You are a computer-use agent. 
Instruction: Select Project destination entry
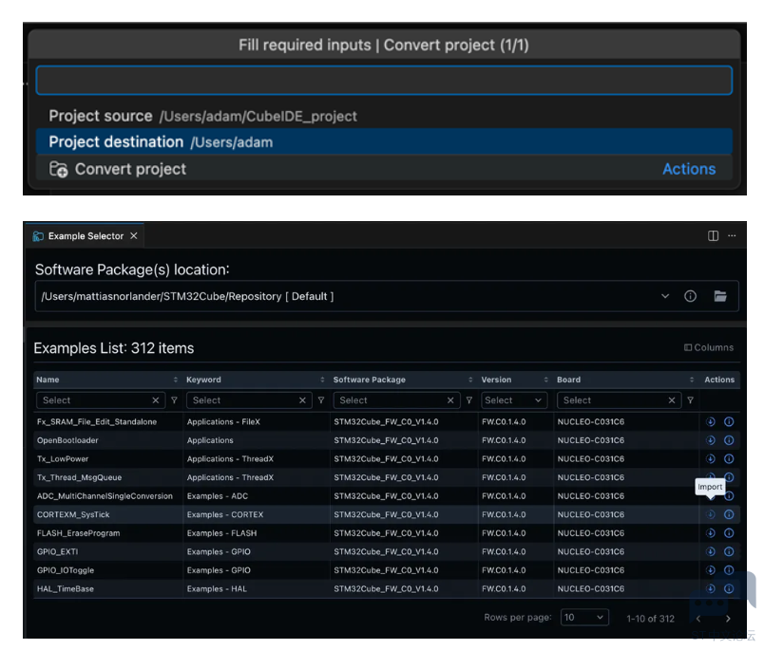(x=384, y=142)
